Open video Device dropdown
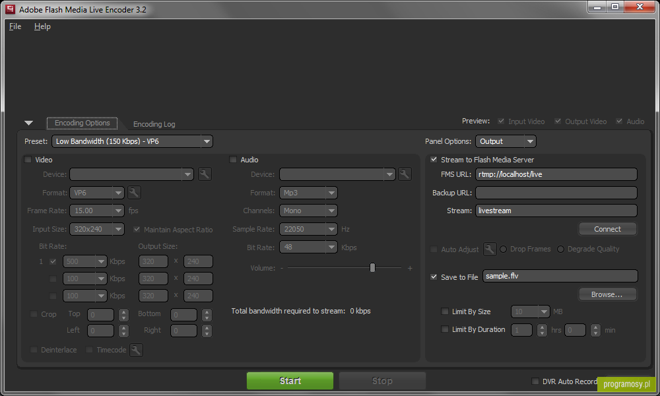Viewport: 660px width, 396px height. point(131,174)
